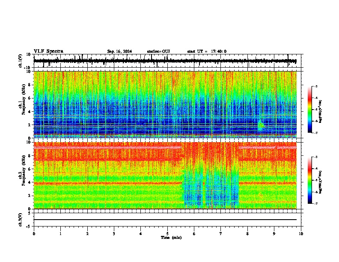Click the flat ch.3 voltage line
The width and height of the screenshot is (339, 262).
point(165,220)
